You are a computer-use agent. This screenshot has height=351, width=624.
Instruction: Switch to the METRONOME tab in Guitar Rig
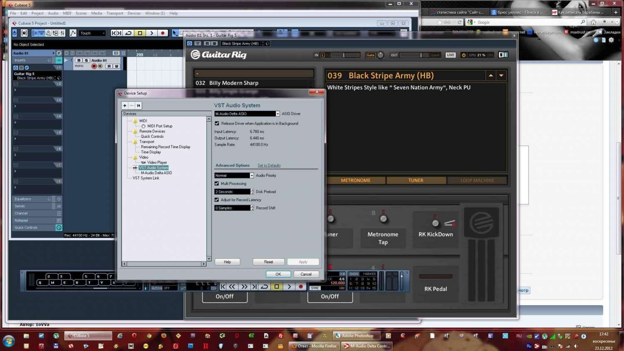click(356, 181)
